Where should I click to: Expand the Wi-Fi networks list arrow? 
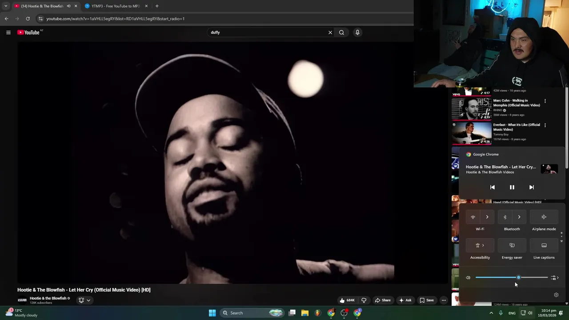point(487,217)
